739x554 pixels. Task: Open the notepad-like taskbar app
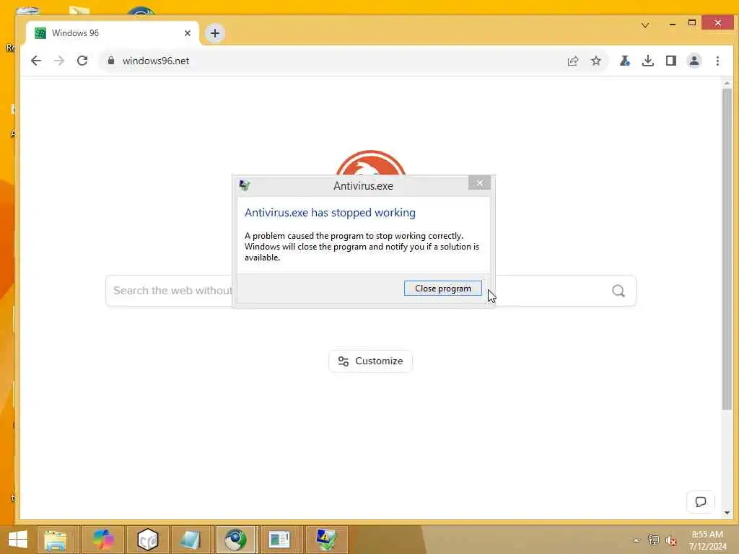(191, 540)
